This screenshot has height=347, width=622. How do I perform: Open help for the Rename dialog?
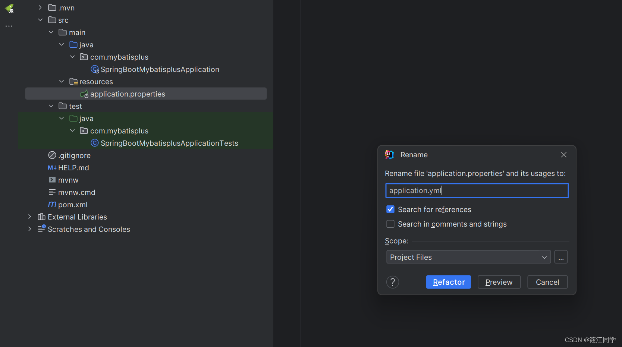(x=393, y=282)
